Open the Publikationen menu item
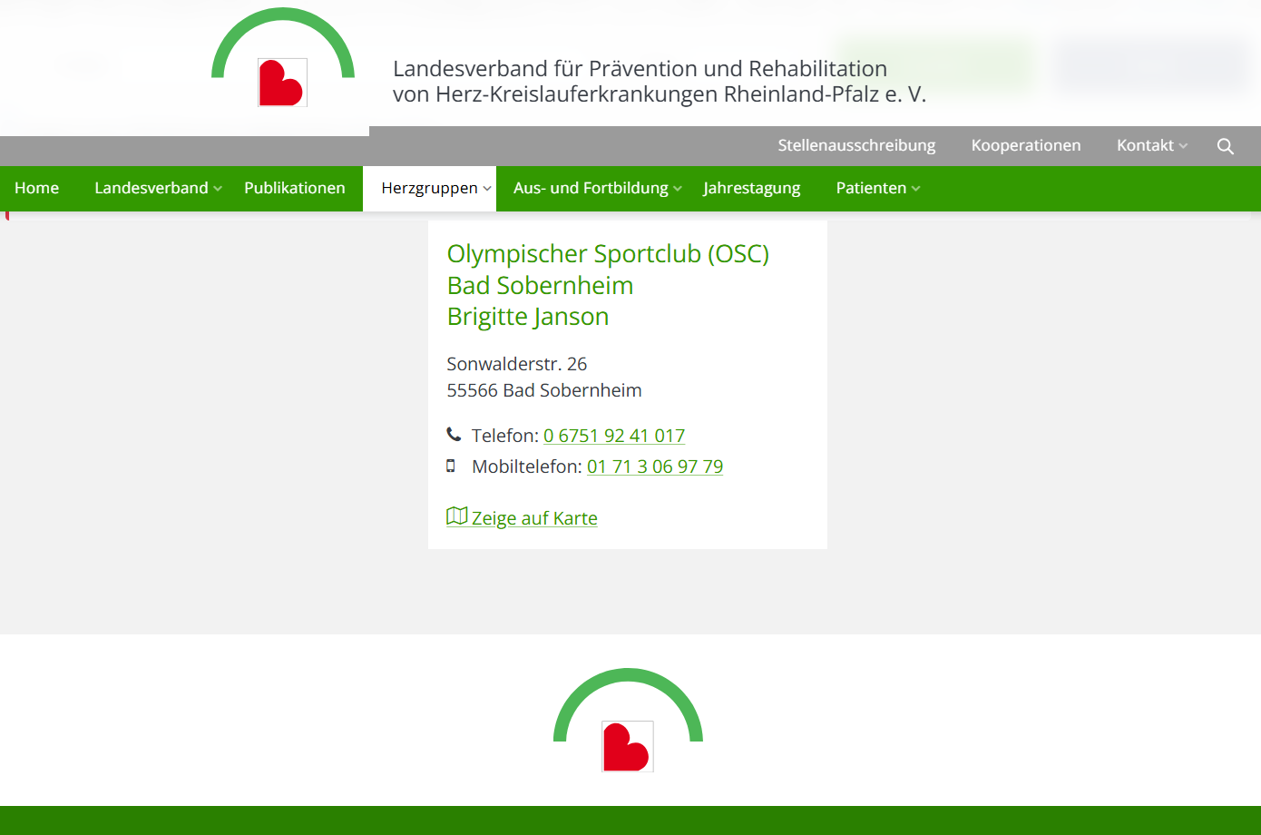This screenshot has height=835, width=1261. coord(294,188)
